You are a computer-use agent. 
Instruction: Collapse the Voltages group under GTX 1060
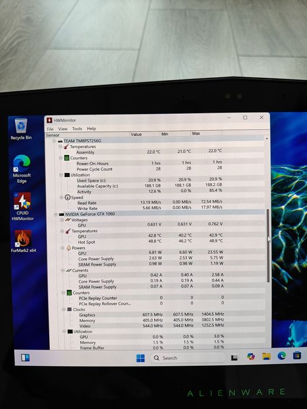(62, 220)
